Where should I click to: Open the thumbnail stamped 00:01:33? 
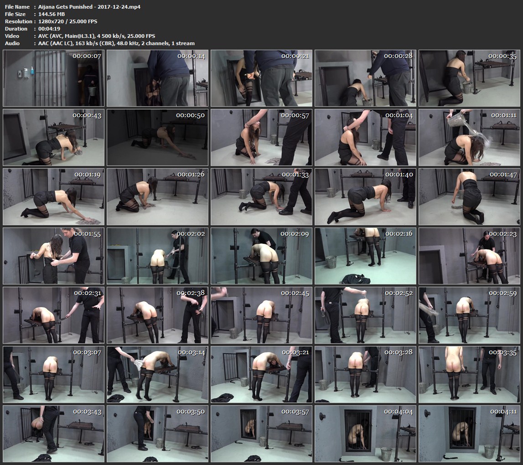point(262,197)
